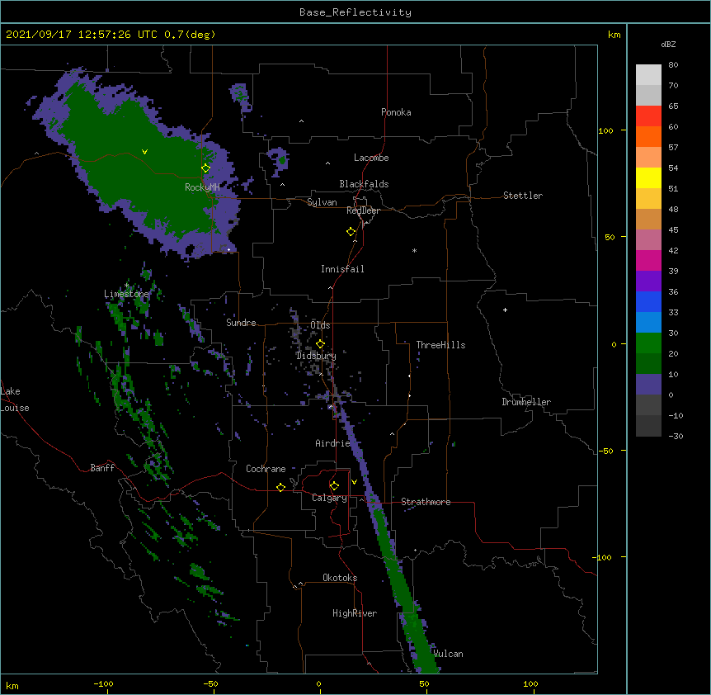Click the Didsbury label
Screen dimensions: 711x695
pyautogui.click(x=316, y=356)
